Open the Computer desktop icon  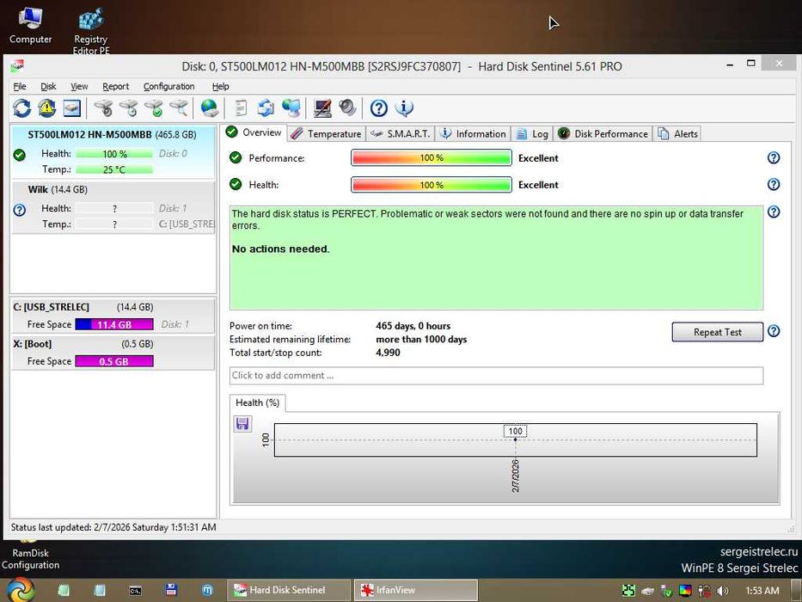pyautogui.click(x=30, y=25)
